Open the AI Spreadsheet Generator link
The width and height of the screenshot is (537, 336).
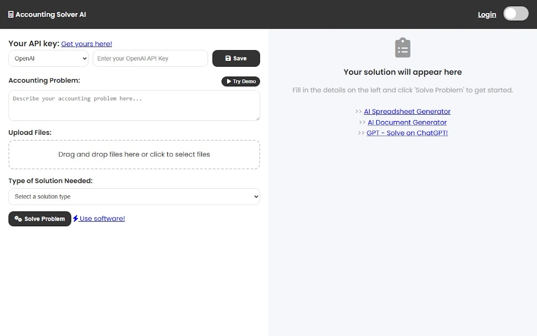point(407,112)
